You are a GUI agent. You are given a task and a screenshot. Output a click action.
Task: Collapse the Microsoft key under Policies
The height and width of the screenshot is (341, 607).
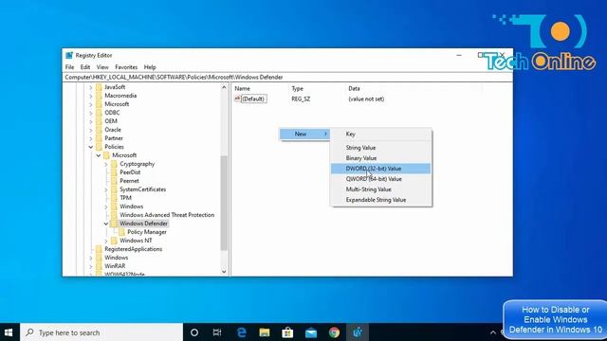pyautogui.click(x=99, y=155)
